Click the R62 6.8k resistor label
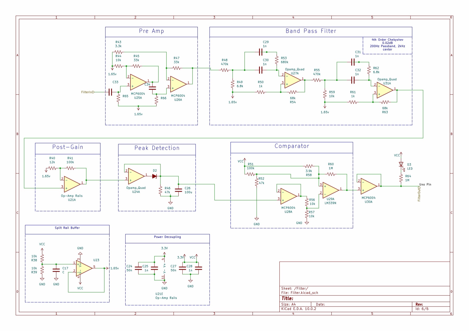 [x=376, y=70]
